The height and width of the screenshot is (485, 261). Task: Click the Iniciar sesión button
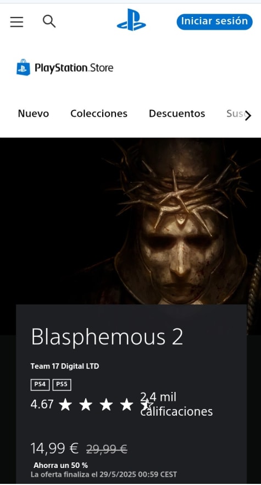214,21
